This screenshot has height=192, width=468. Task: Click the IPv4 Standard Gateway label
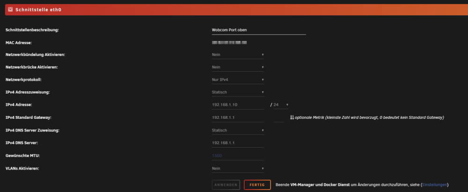click(x=29, y=118)
